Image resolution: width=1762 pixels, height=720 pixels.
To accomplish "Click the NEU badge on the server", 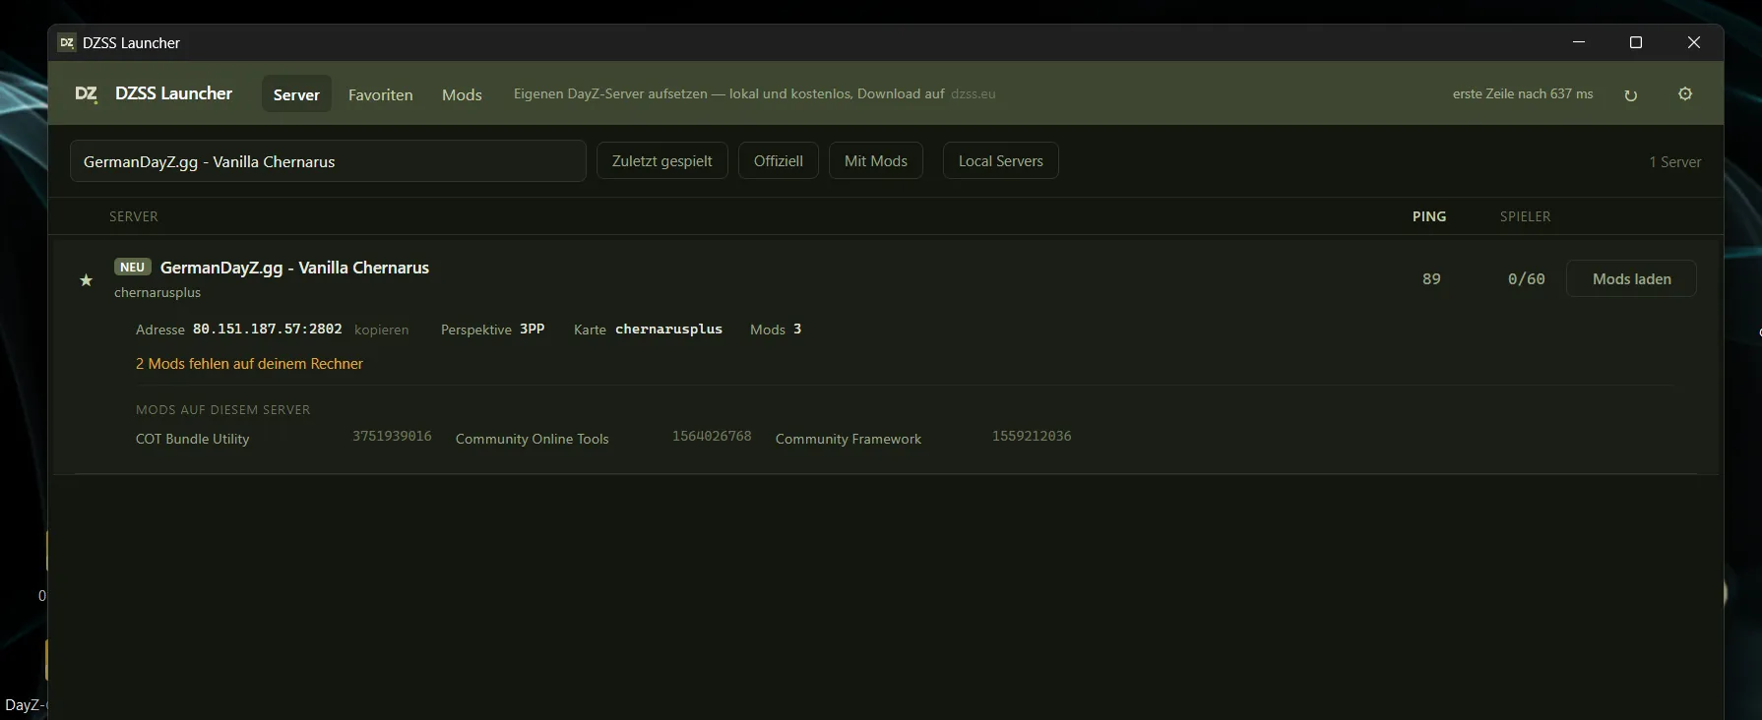I will [x=133, y=267].
